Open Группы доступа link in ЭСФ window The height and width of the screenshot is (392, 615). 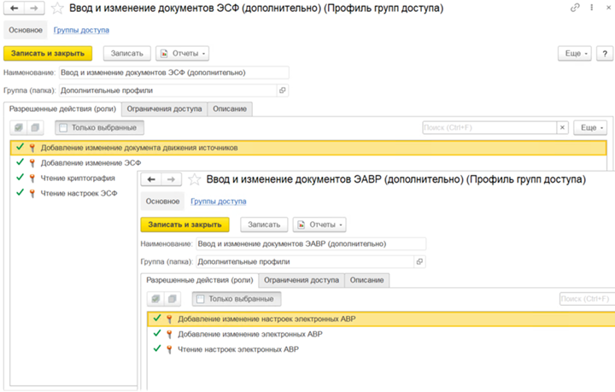coord(81,30)
